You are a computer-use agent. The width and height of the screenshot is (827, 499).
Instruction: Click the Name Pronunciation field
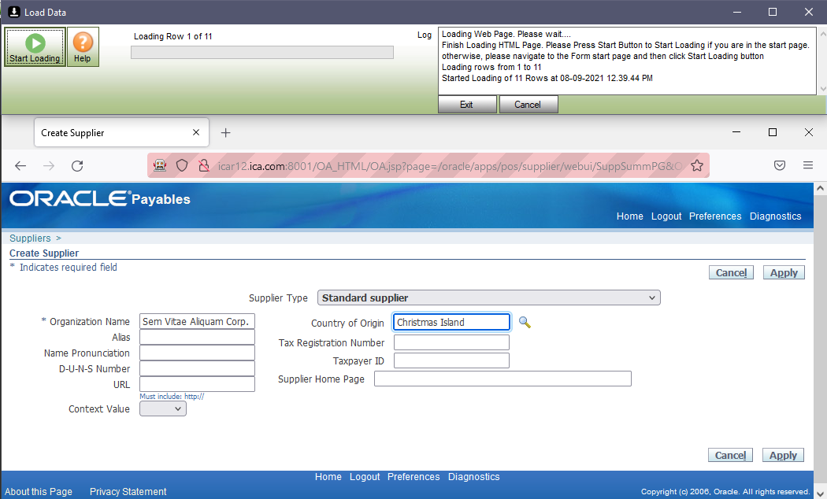tap(197, 353)
